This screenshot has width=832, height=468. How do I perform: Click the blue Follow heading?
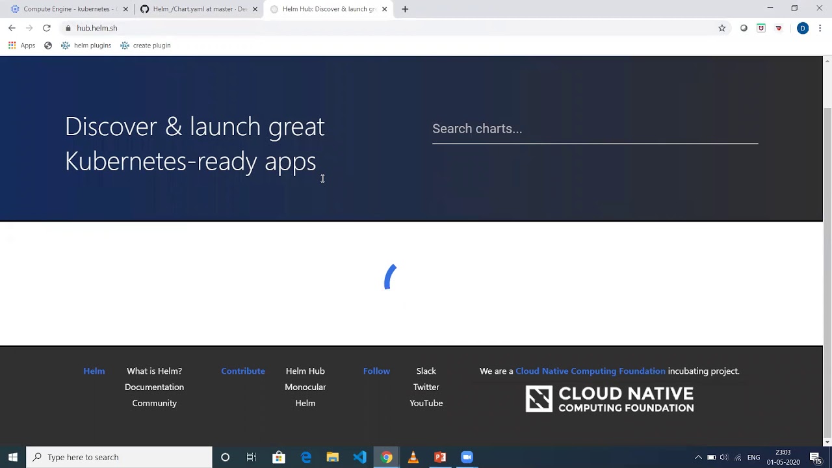point(376,371)
